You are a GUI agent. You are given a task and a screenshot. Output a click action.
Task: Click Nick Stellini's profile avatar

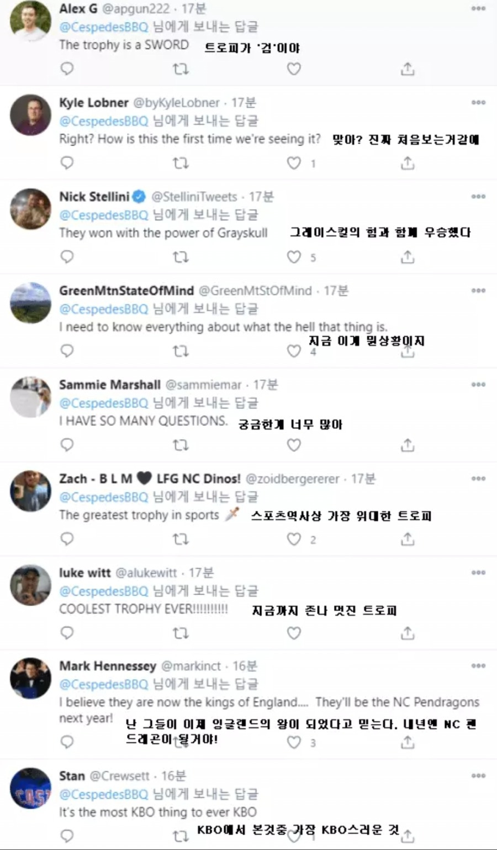[30, 209]
